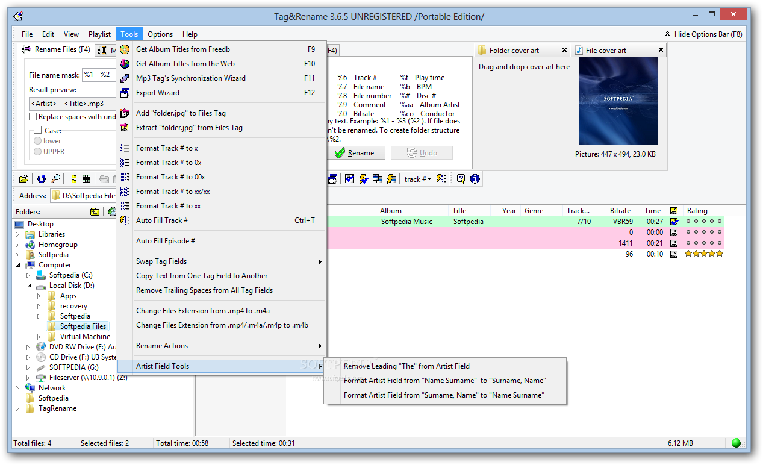Expand the Softpedia (C:) drive node
763x465 pixels.
tap(28, 275)
